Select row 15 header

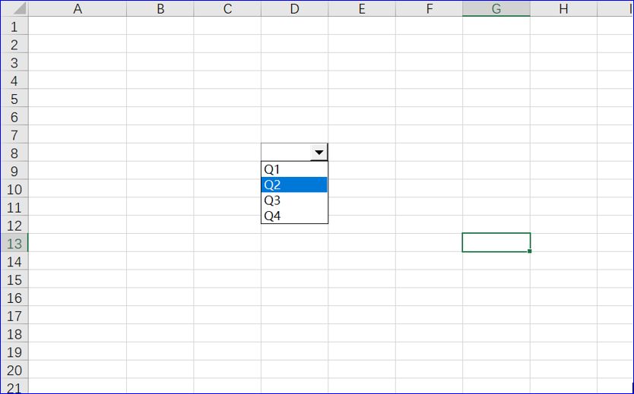(x=14, y=280)
